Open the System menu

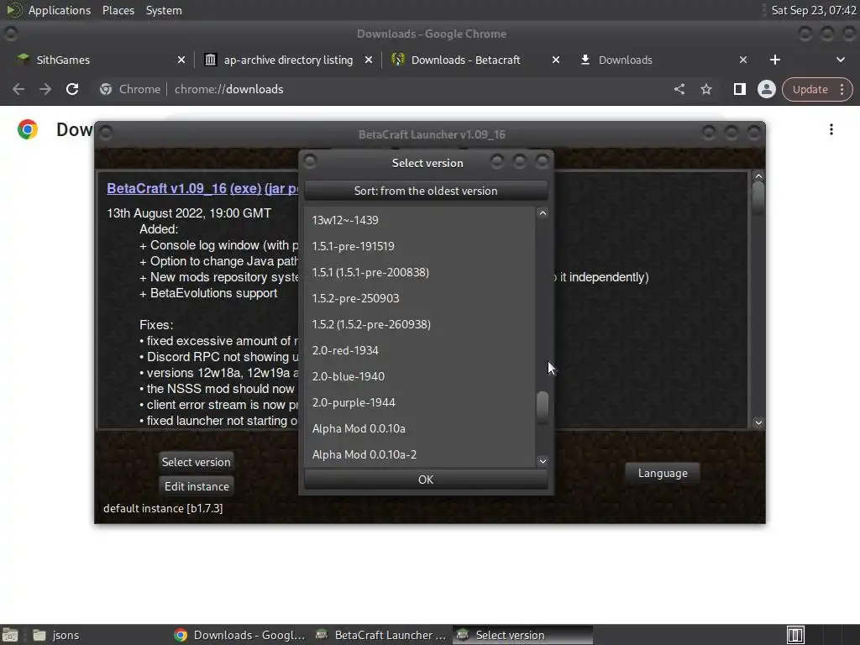(164, 10)
